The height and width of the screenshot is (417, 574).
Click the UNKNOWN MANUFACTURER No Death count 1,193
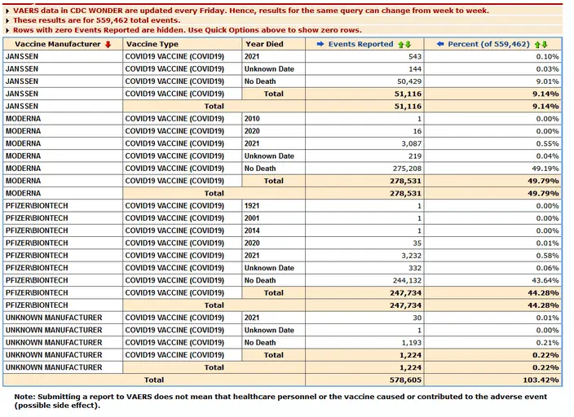point(406,343)
